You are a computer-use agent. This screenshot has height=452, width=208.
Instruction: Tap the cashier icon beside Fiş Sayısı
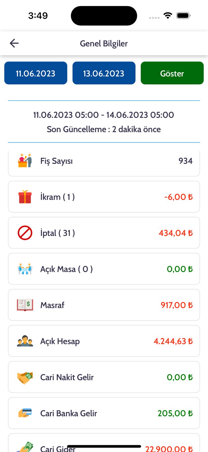pos(25,161)
